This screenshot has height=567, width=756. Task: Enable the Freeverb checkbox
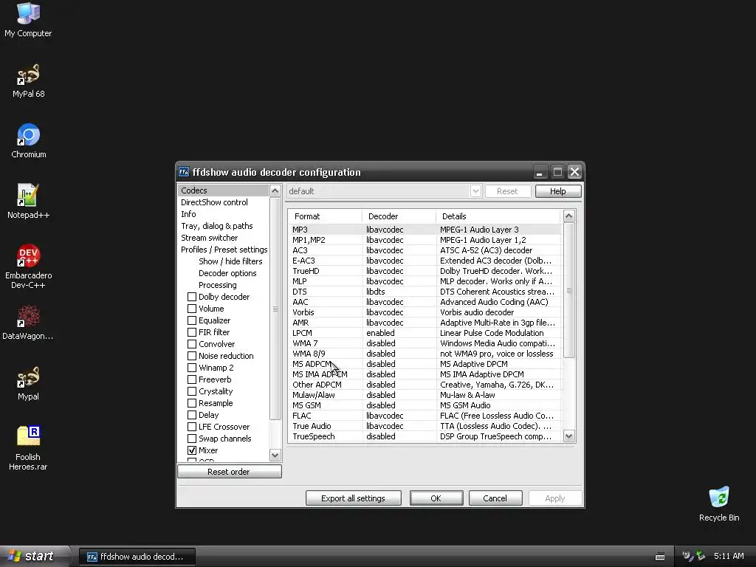pyautogui.click(x=192, y=379)
